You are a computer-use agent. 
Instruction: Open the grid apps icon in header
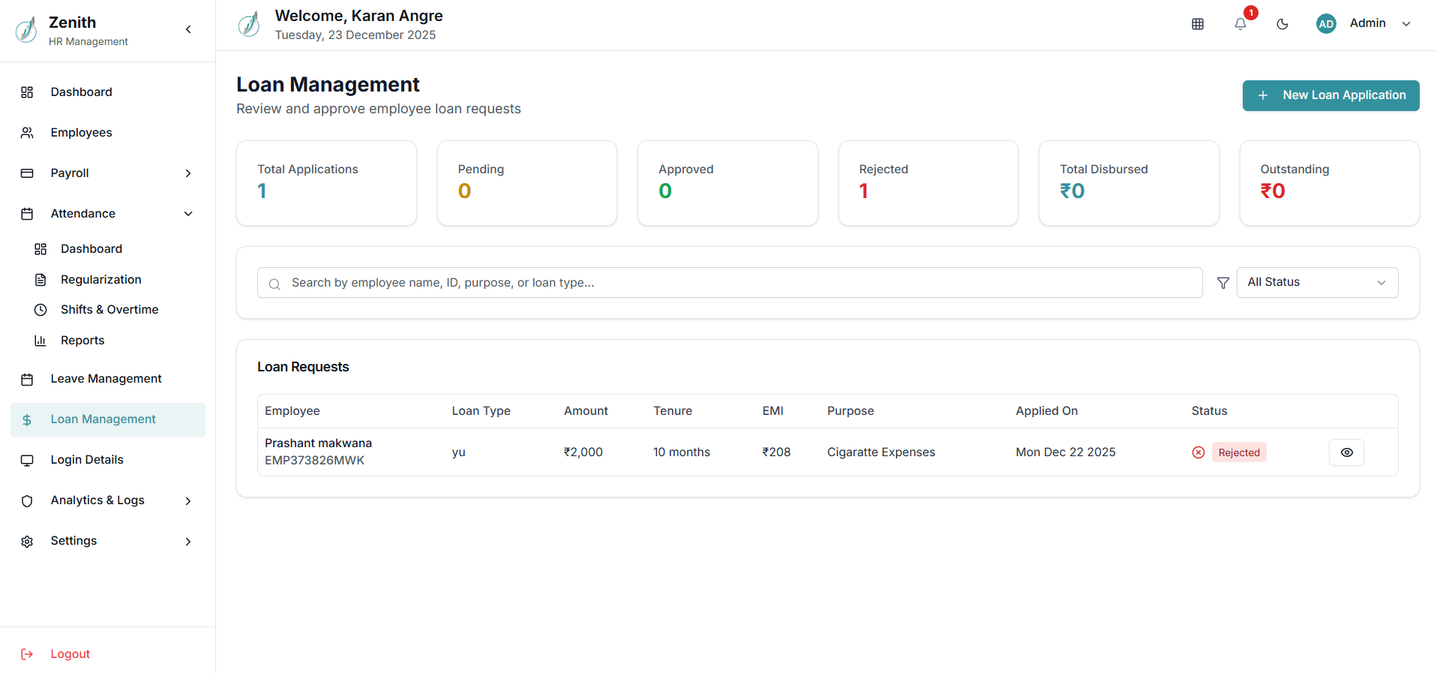coord(1198,24)
